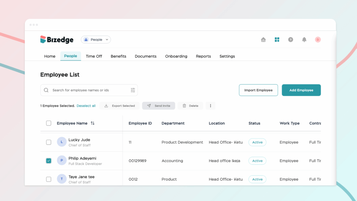Switch to the Time Off tab
Screen dimensions: 357x201
point(94,56)
